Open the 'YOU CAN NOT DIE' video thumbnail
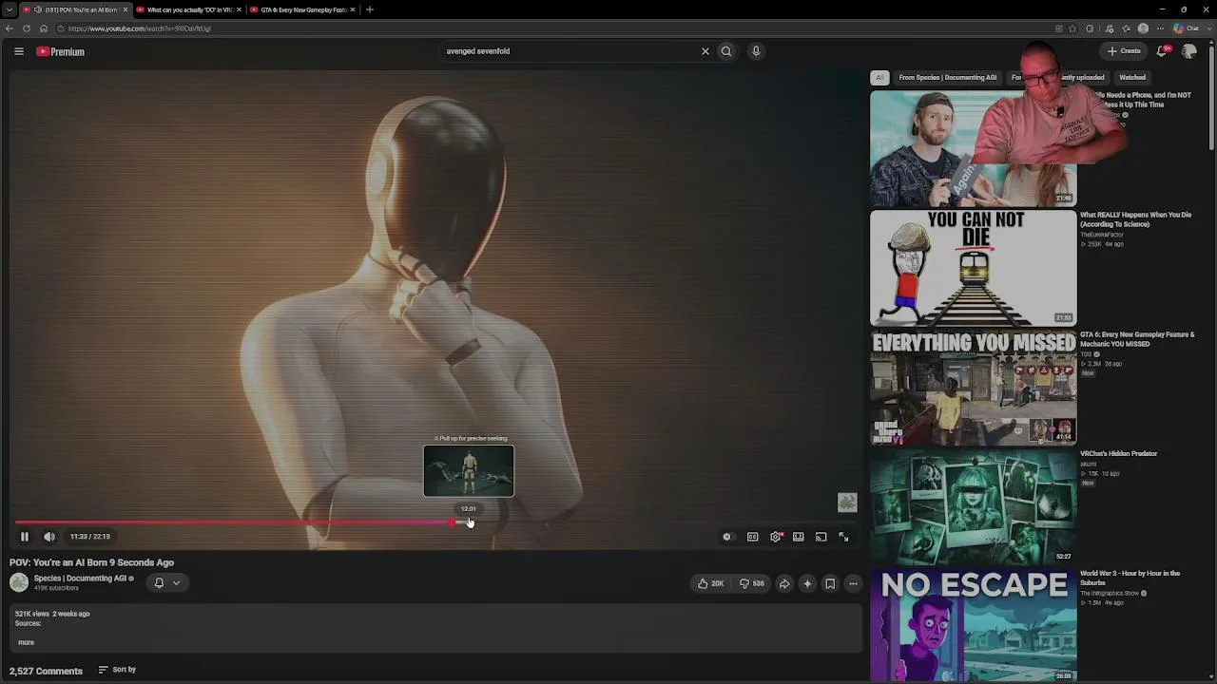This screenshot has height=684, width=1217. click(974, 268)
